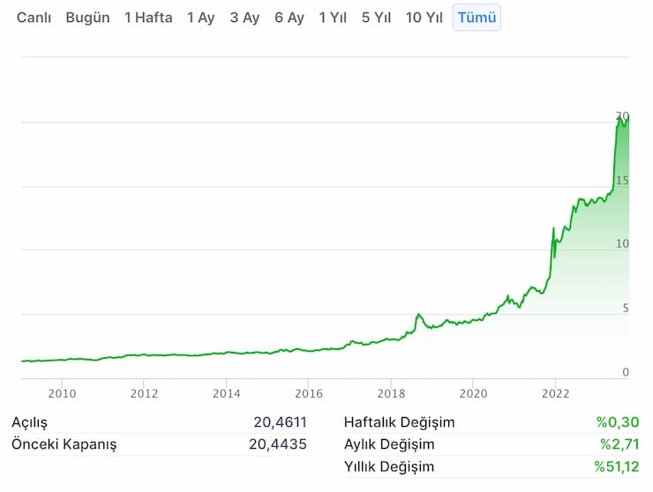This screenshot has height=492, width=653.
Task: Click the Haftalık Değişim %0,30 value
Action: pos(618,422)
